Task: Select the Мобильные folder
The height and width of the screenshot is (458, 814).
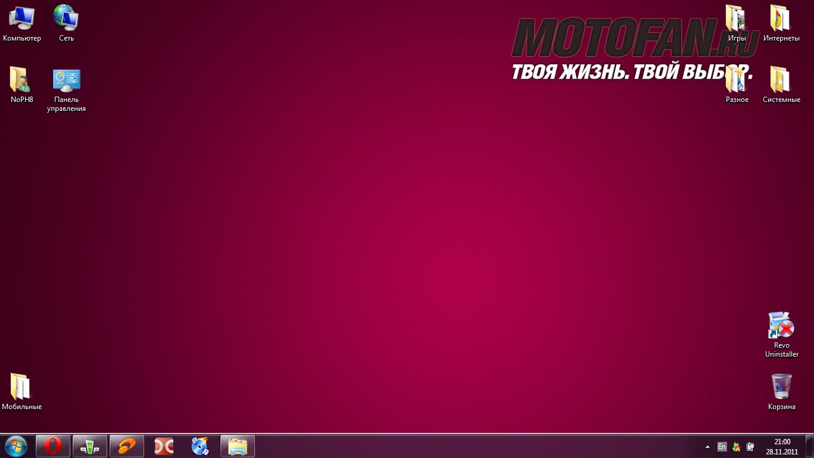Action: 22,392
